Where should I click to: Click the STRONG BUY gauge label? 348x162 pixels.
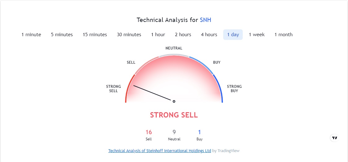(x=234, y=88)
